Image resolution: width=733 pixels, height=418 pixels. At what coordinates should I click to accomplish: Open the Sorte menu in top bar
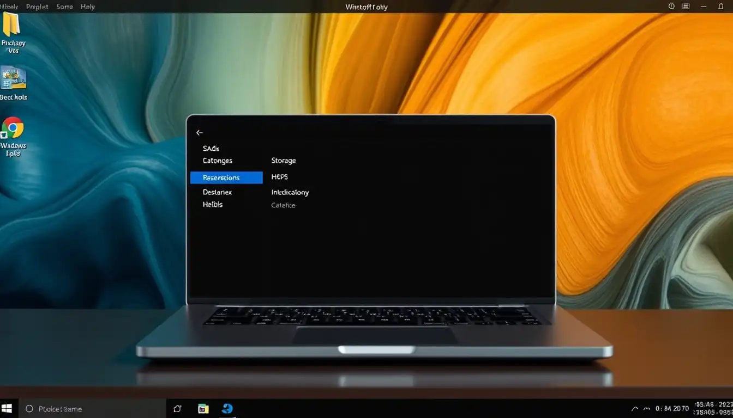point(64,7)
